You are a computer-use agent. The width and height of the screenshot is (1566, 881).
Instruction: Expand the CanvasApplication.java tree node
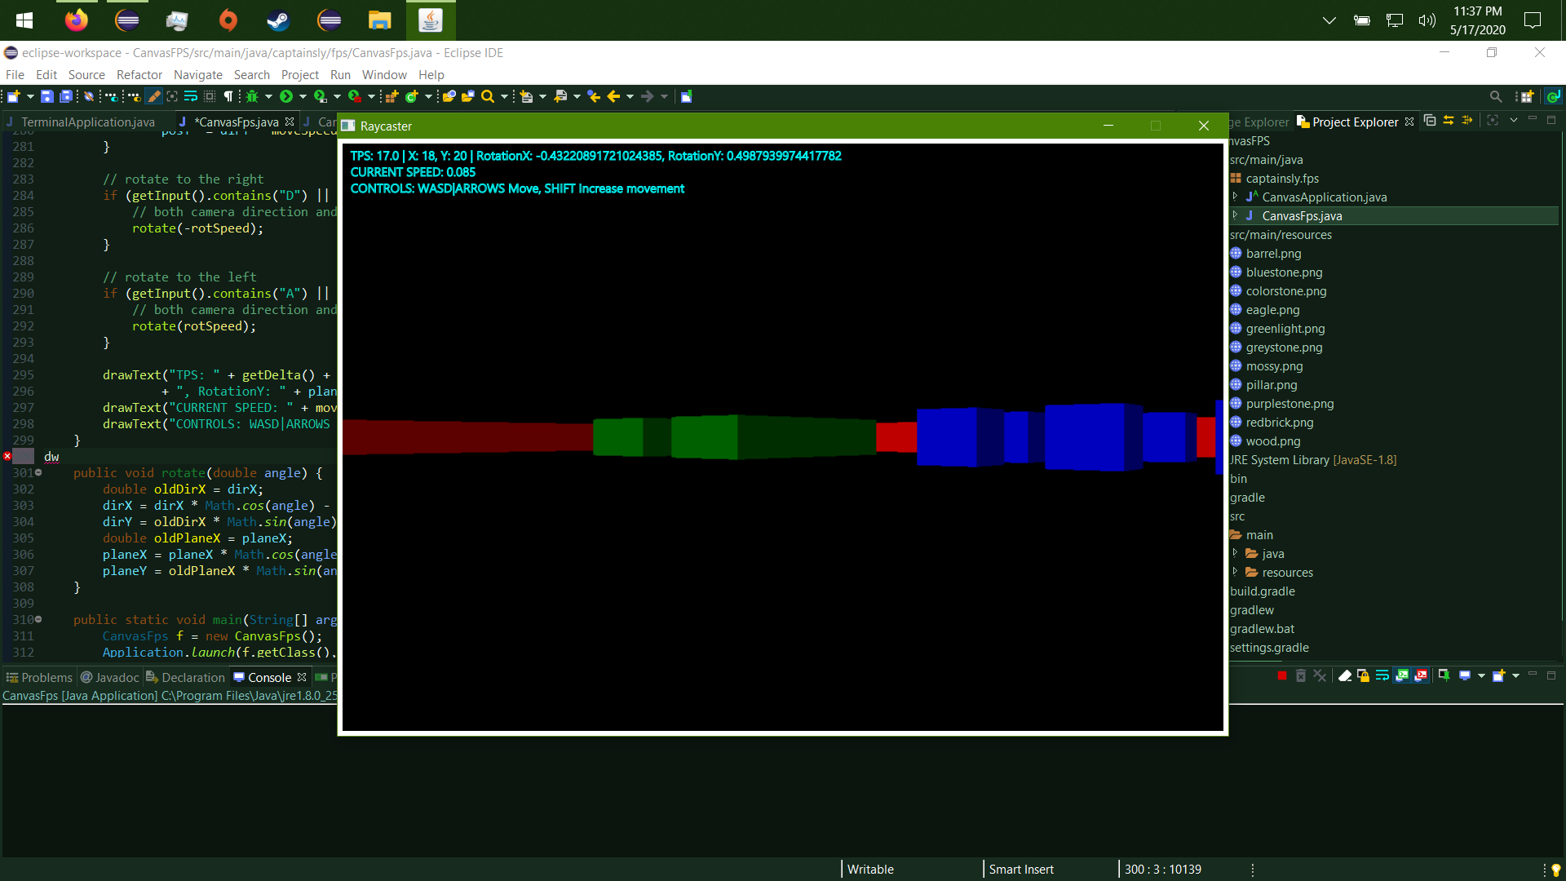tap(1234, 197)
